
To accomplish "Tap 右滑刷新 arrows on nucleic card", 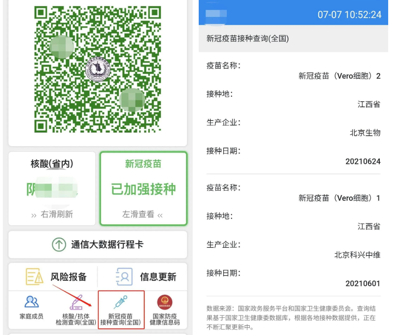I will point(34,215).
